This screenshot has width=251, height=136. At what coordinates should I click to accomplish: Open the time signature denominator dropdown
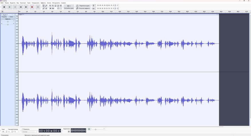click(x=17, y=132)
